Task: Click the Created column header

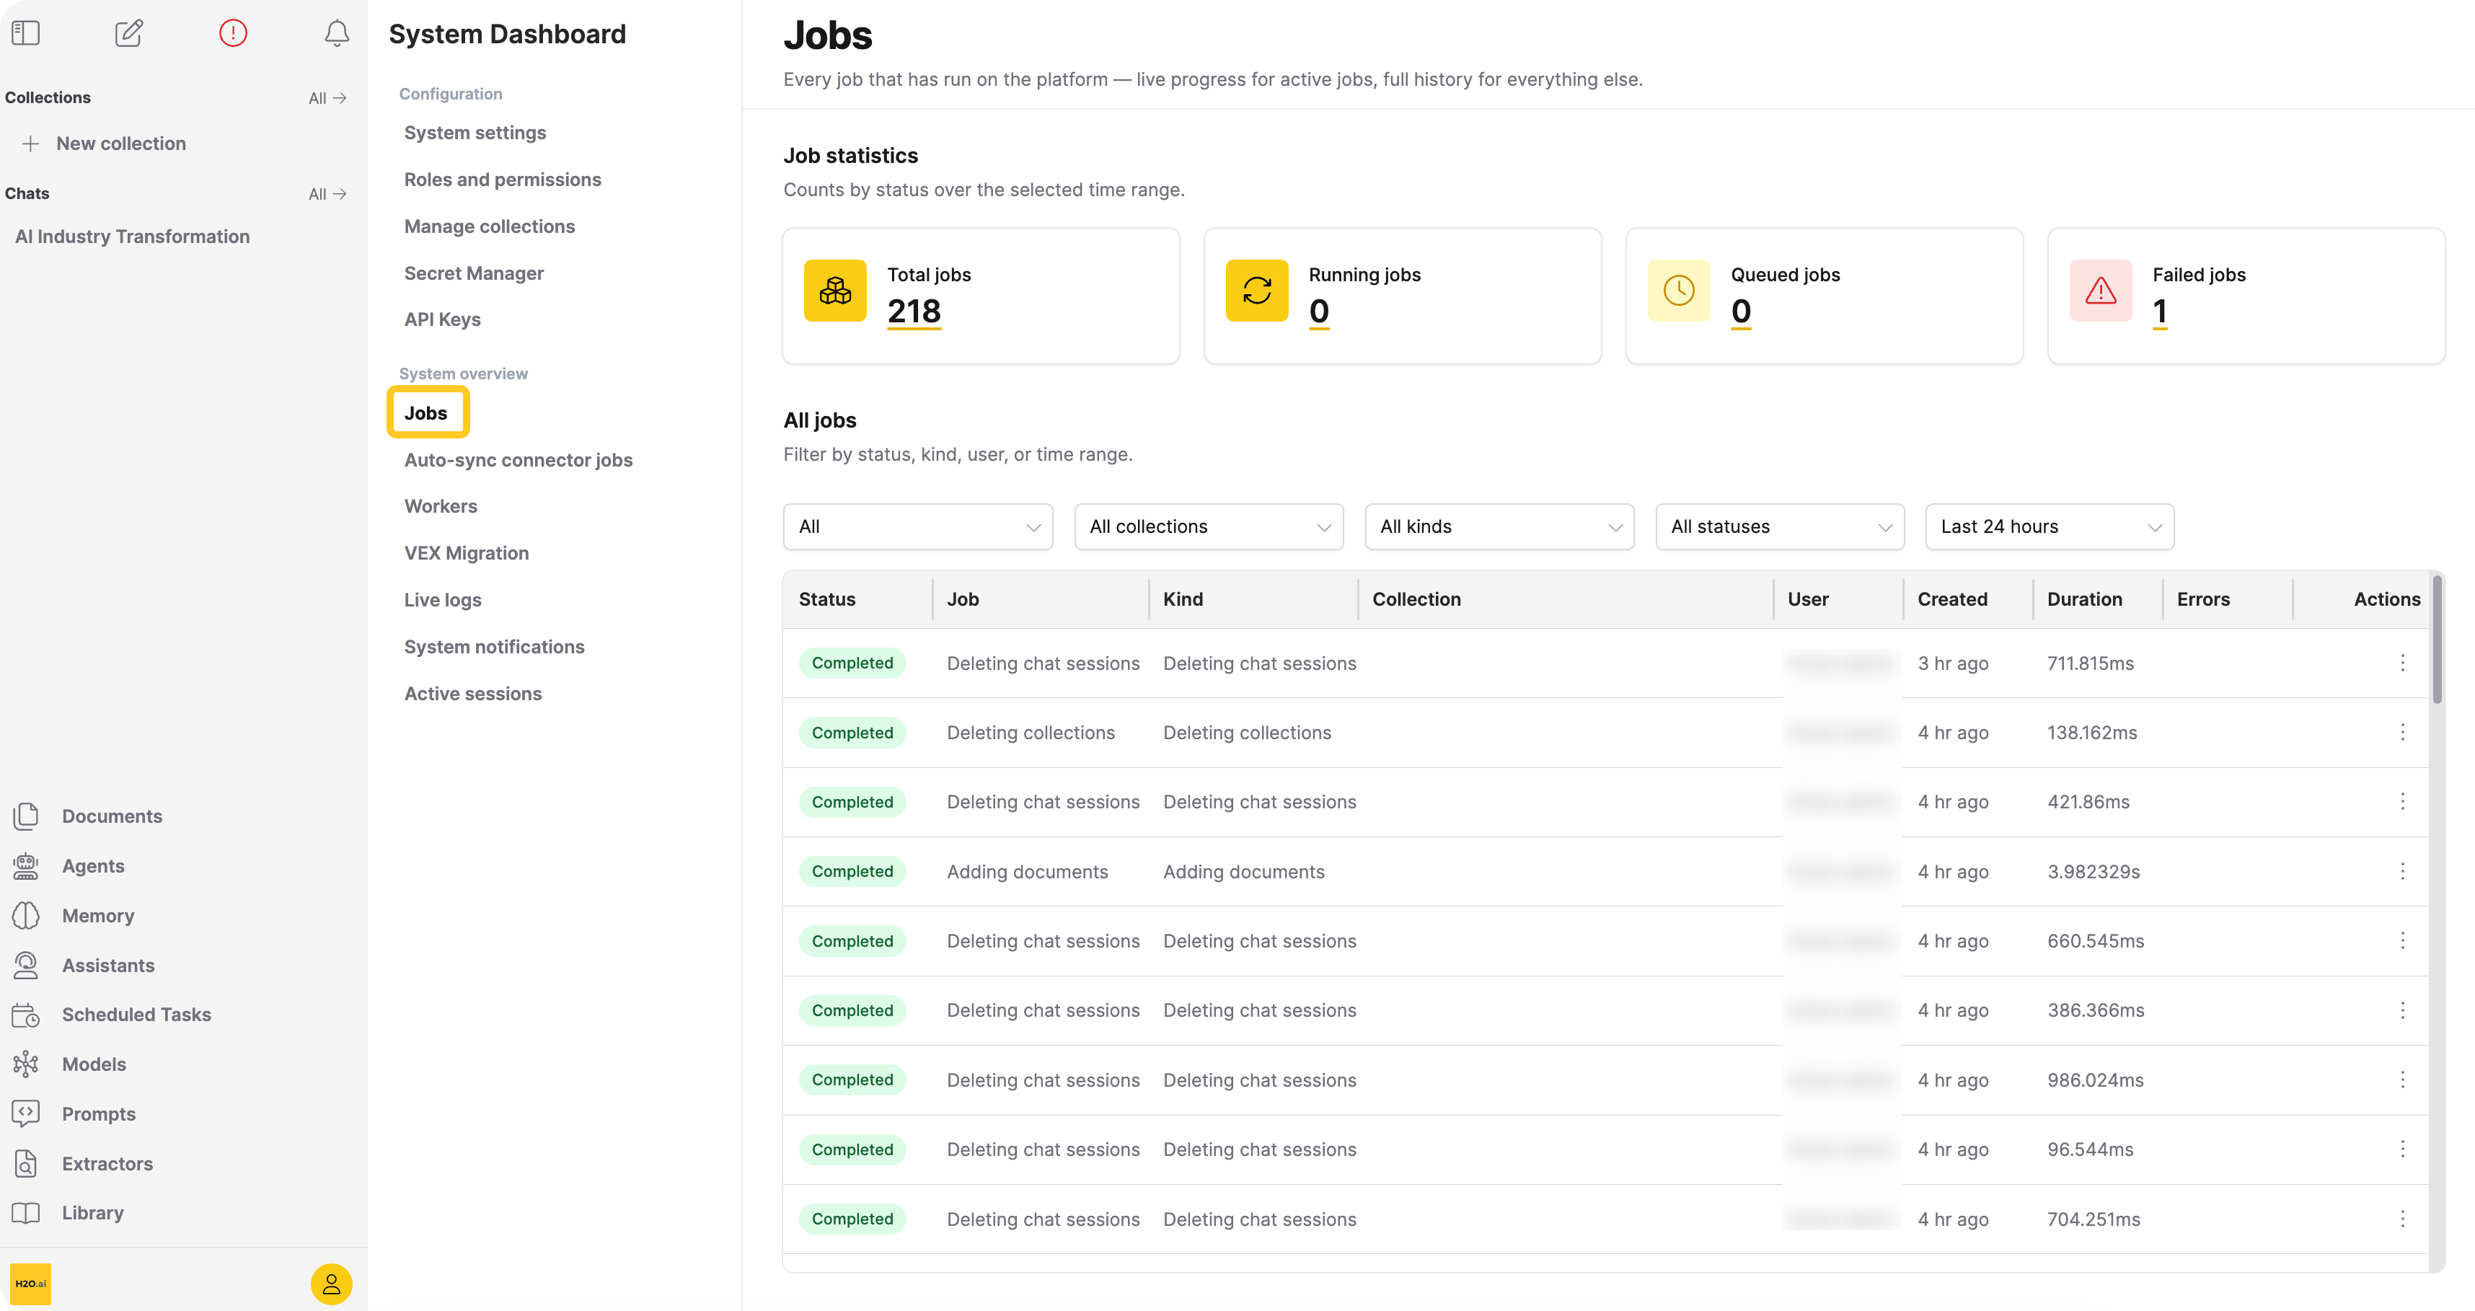Action: pyautogui.click(x=1951, y=599)
